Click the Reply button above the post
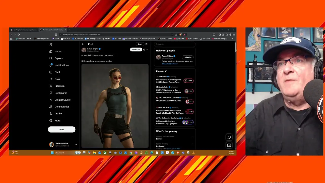The width and height of the screenshot is (325, 183). coord(140,44)
